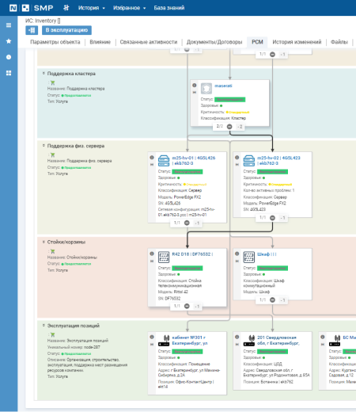Switch to the Параметры объекта tab
The image size is (356, 412).
point(55,42)
